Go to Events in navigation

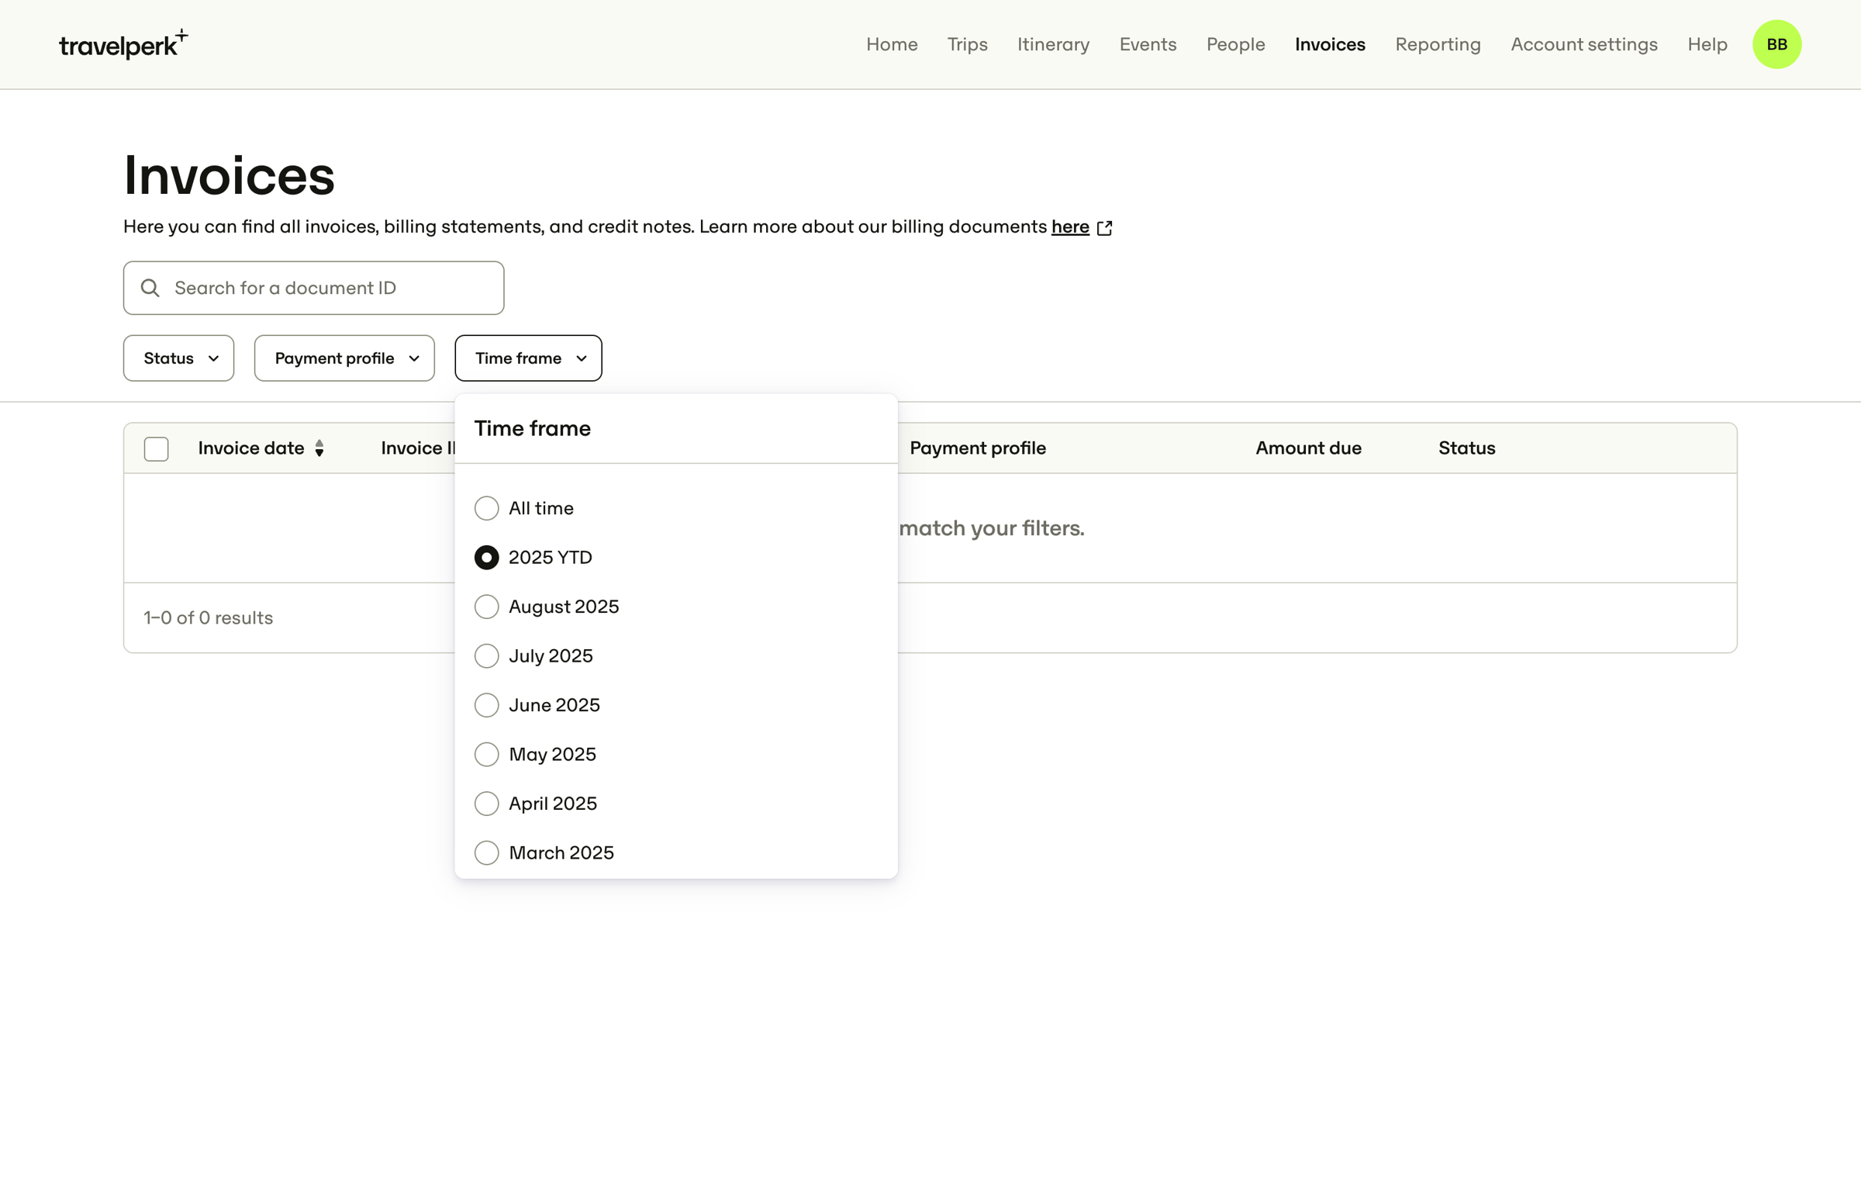pyautogui.click(x=1148, y=44)
